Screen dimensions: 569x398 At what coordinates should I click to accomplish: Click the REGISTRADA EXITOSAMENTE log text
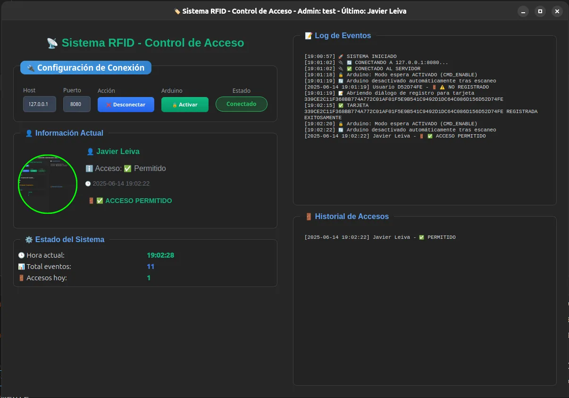coord(421,112)
